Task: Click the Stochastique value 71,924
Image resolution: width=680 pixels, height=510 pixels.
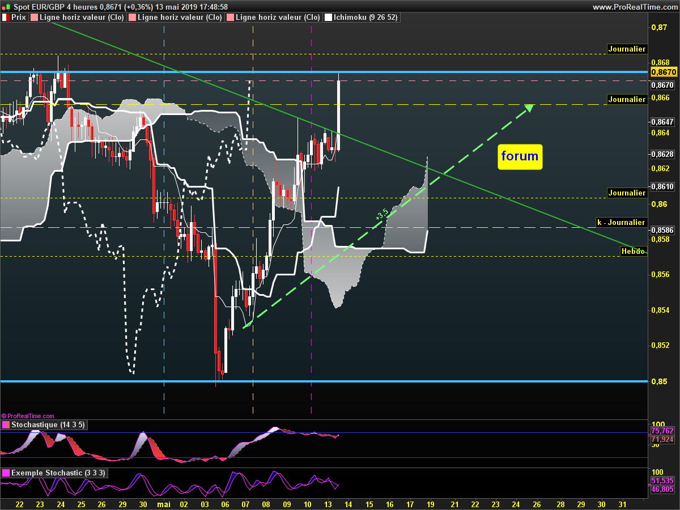Action: point(663,439)
